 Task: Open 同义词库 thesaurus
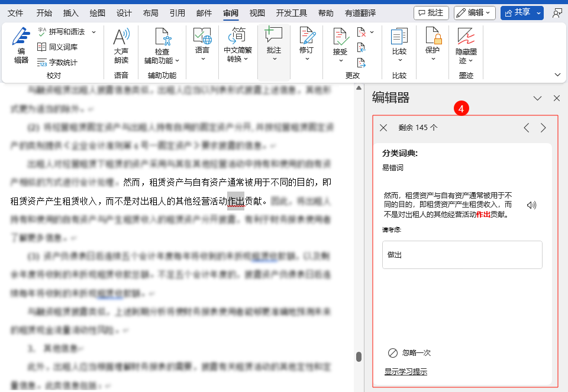pos(57,47)
